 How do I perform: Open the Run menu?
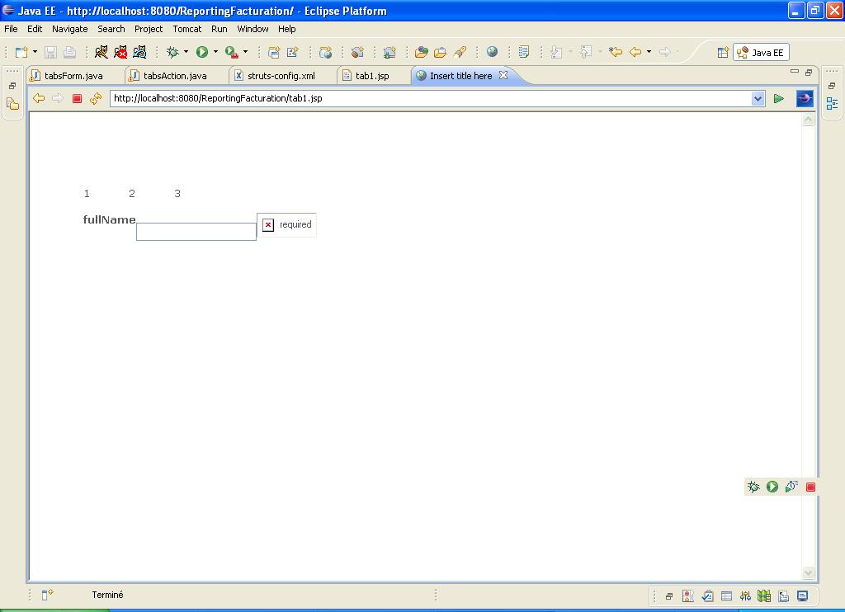coord(219,29)
